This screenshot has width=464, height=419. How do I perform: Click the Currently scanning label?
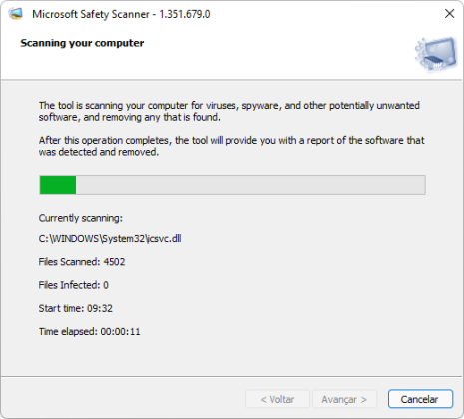pos(81,218)
